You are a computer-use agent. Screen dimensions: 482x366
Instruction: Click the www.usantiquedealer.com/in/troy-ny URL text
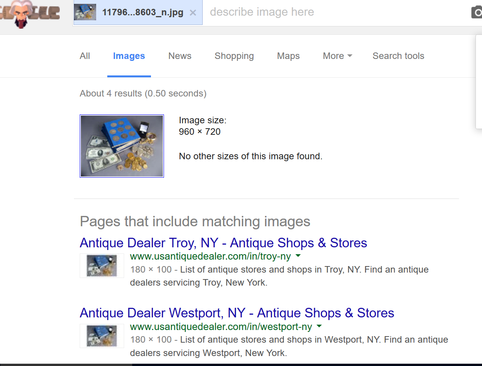coord(210,256)
